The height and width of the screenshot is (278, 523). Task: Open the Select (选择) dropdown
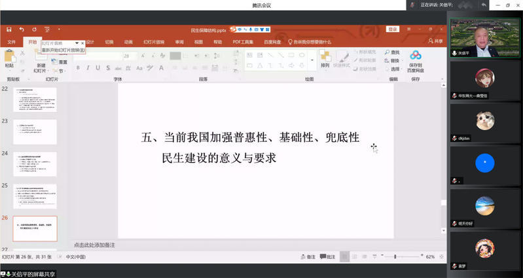[393, 69]
